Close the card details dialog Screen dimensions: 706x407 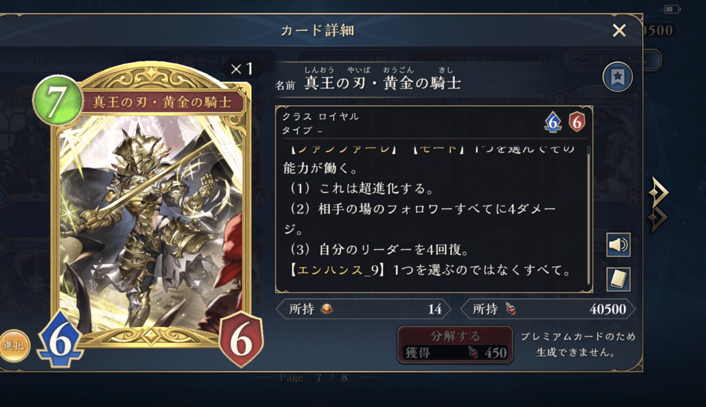pos(619,31)
